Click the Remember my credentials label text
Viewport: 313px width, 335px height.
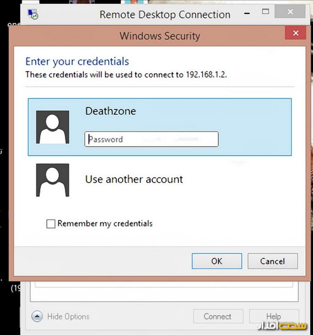point(105,224)
